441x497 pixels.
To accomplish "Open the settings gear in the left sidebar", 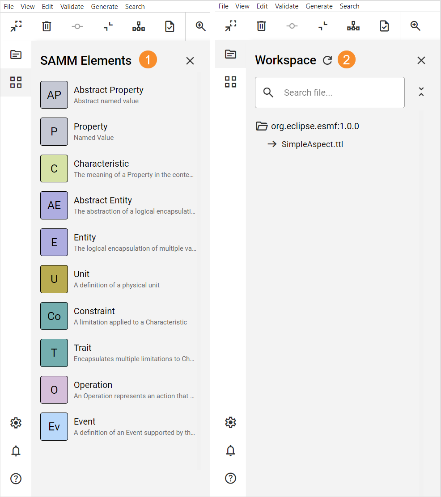I will [16, 422].
